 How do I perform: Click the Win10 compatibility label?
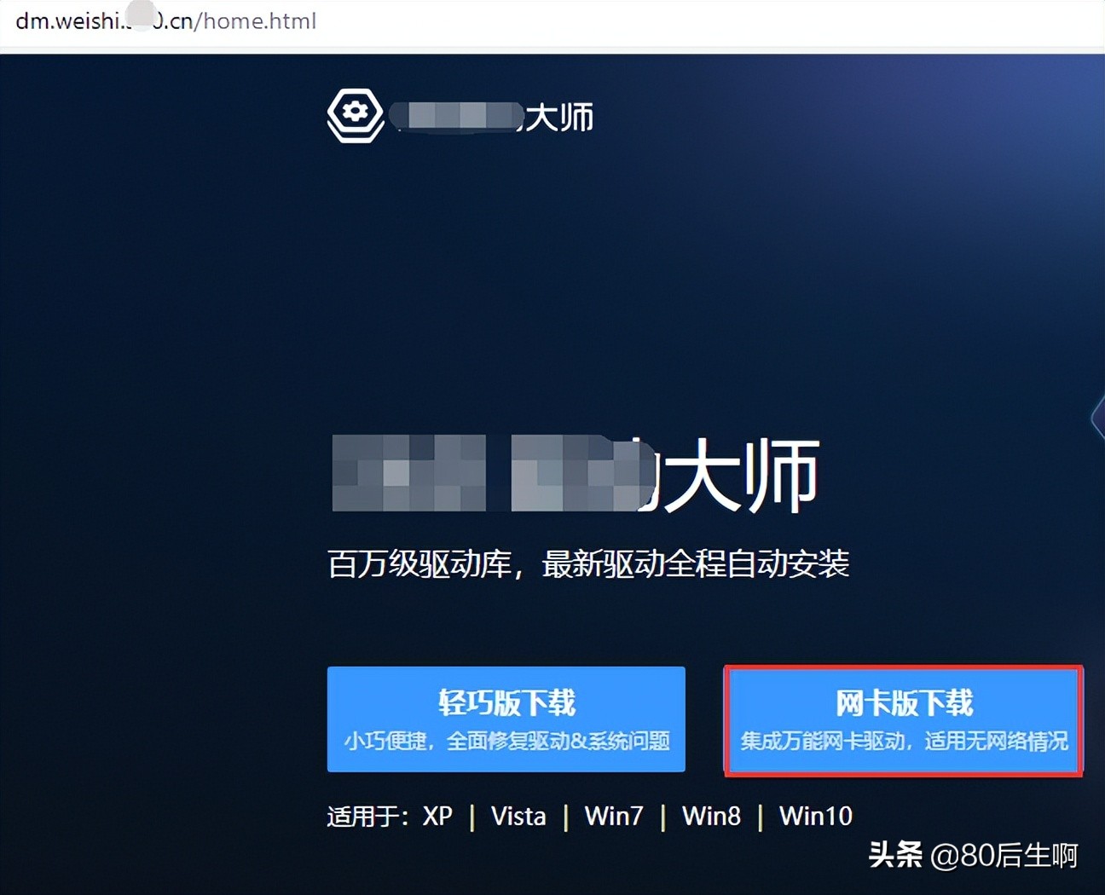[x=815, y=816]
